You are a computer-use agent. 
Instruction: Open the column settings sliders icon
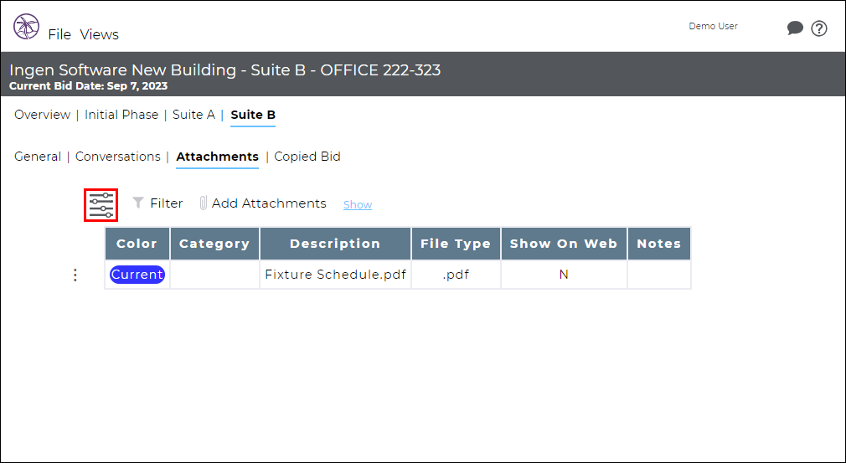tap(101, 205)
